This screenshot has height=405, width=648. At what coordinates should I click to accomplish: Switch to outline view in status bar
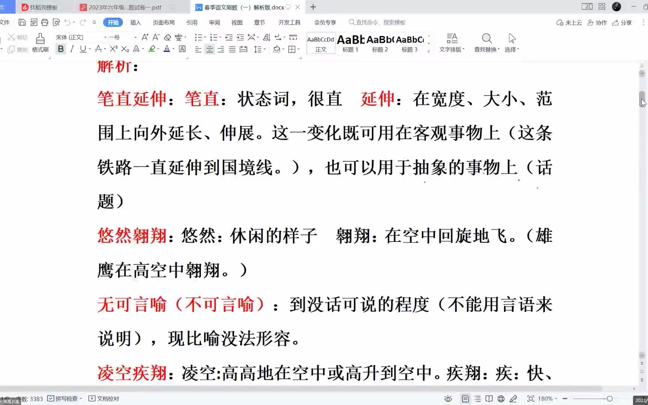coord(477,399)
